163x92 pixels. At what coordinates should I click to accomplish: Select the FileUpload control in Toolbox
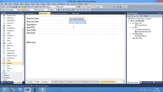[11, 18]
